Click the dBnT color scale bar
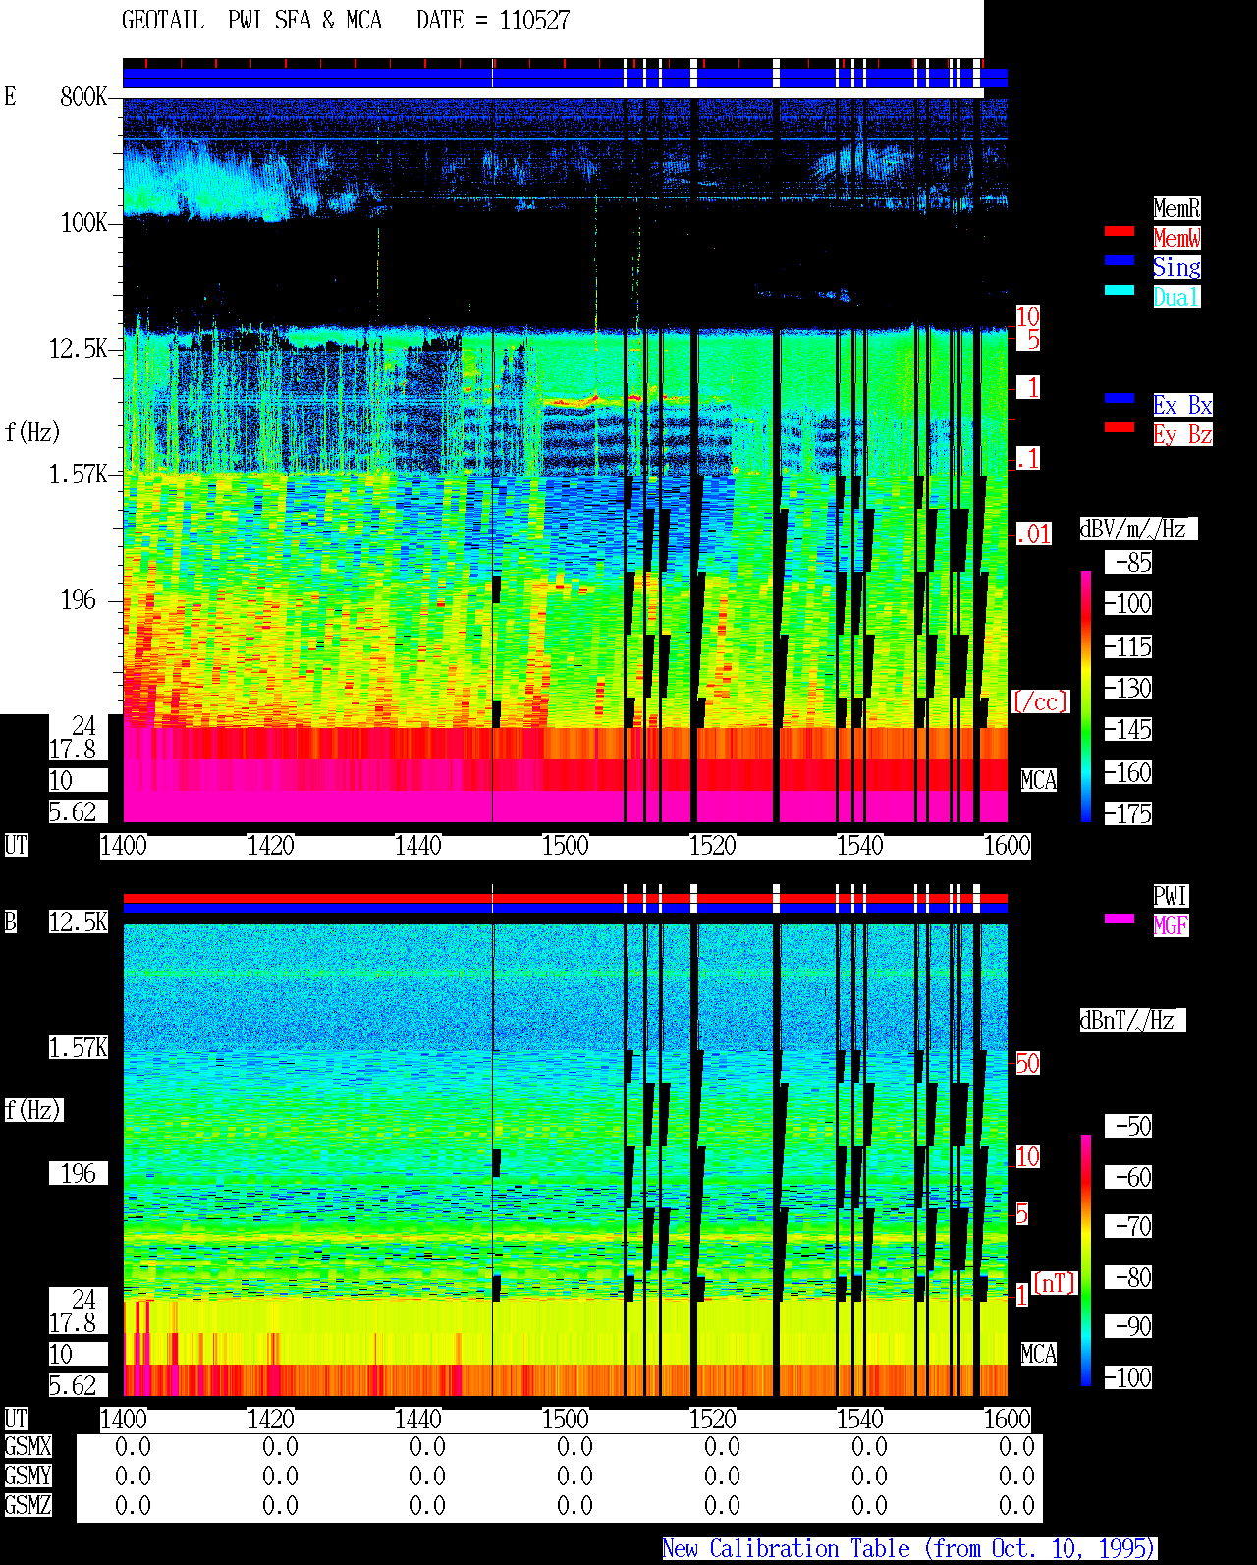 (1086, 1260)
